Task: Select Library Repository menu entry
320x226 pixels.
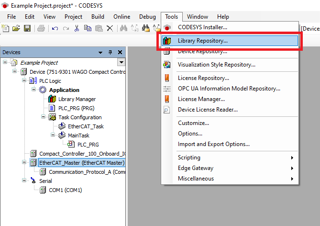Action: (203, 41)
